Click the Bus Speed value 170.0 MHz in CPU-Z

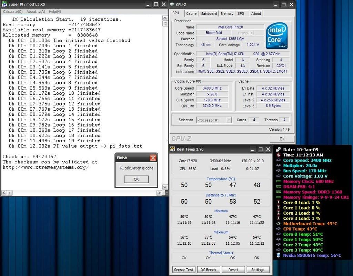tap(212, 100)
